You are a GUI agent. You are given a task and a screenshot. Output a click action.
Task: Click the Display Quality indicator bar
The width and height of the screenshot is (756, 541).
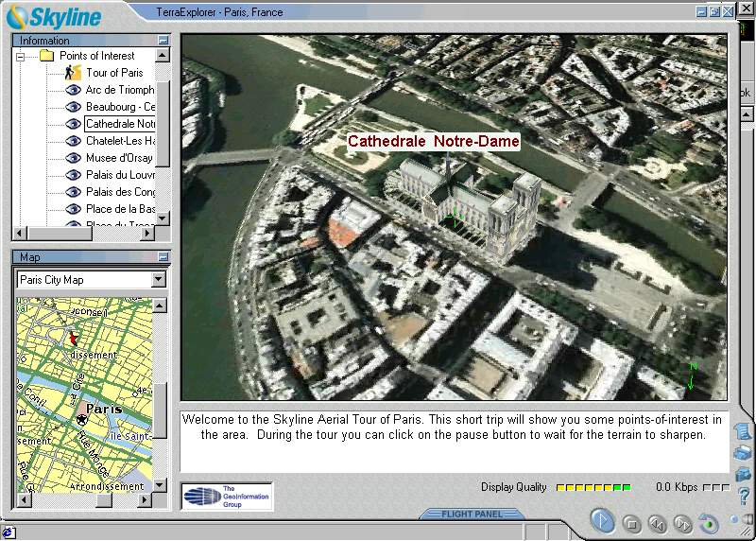point(593,488)
